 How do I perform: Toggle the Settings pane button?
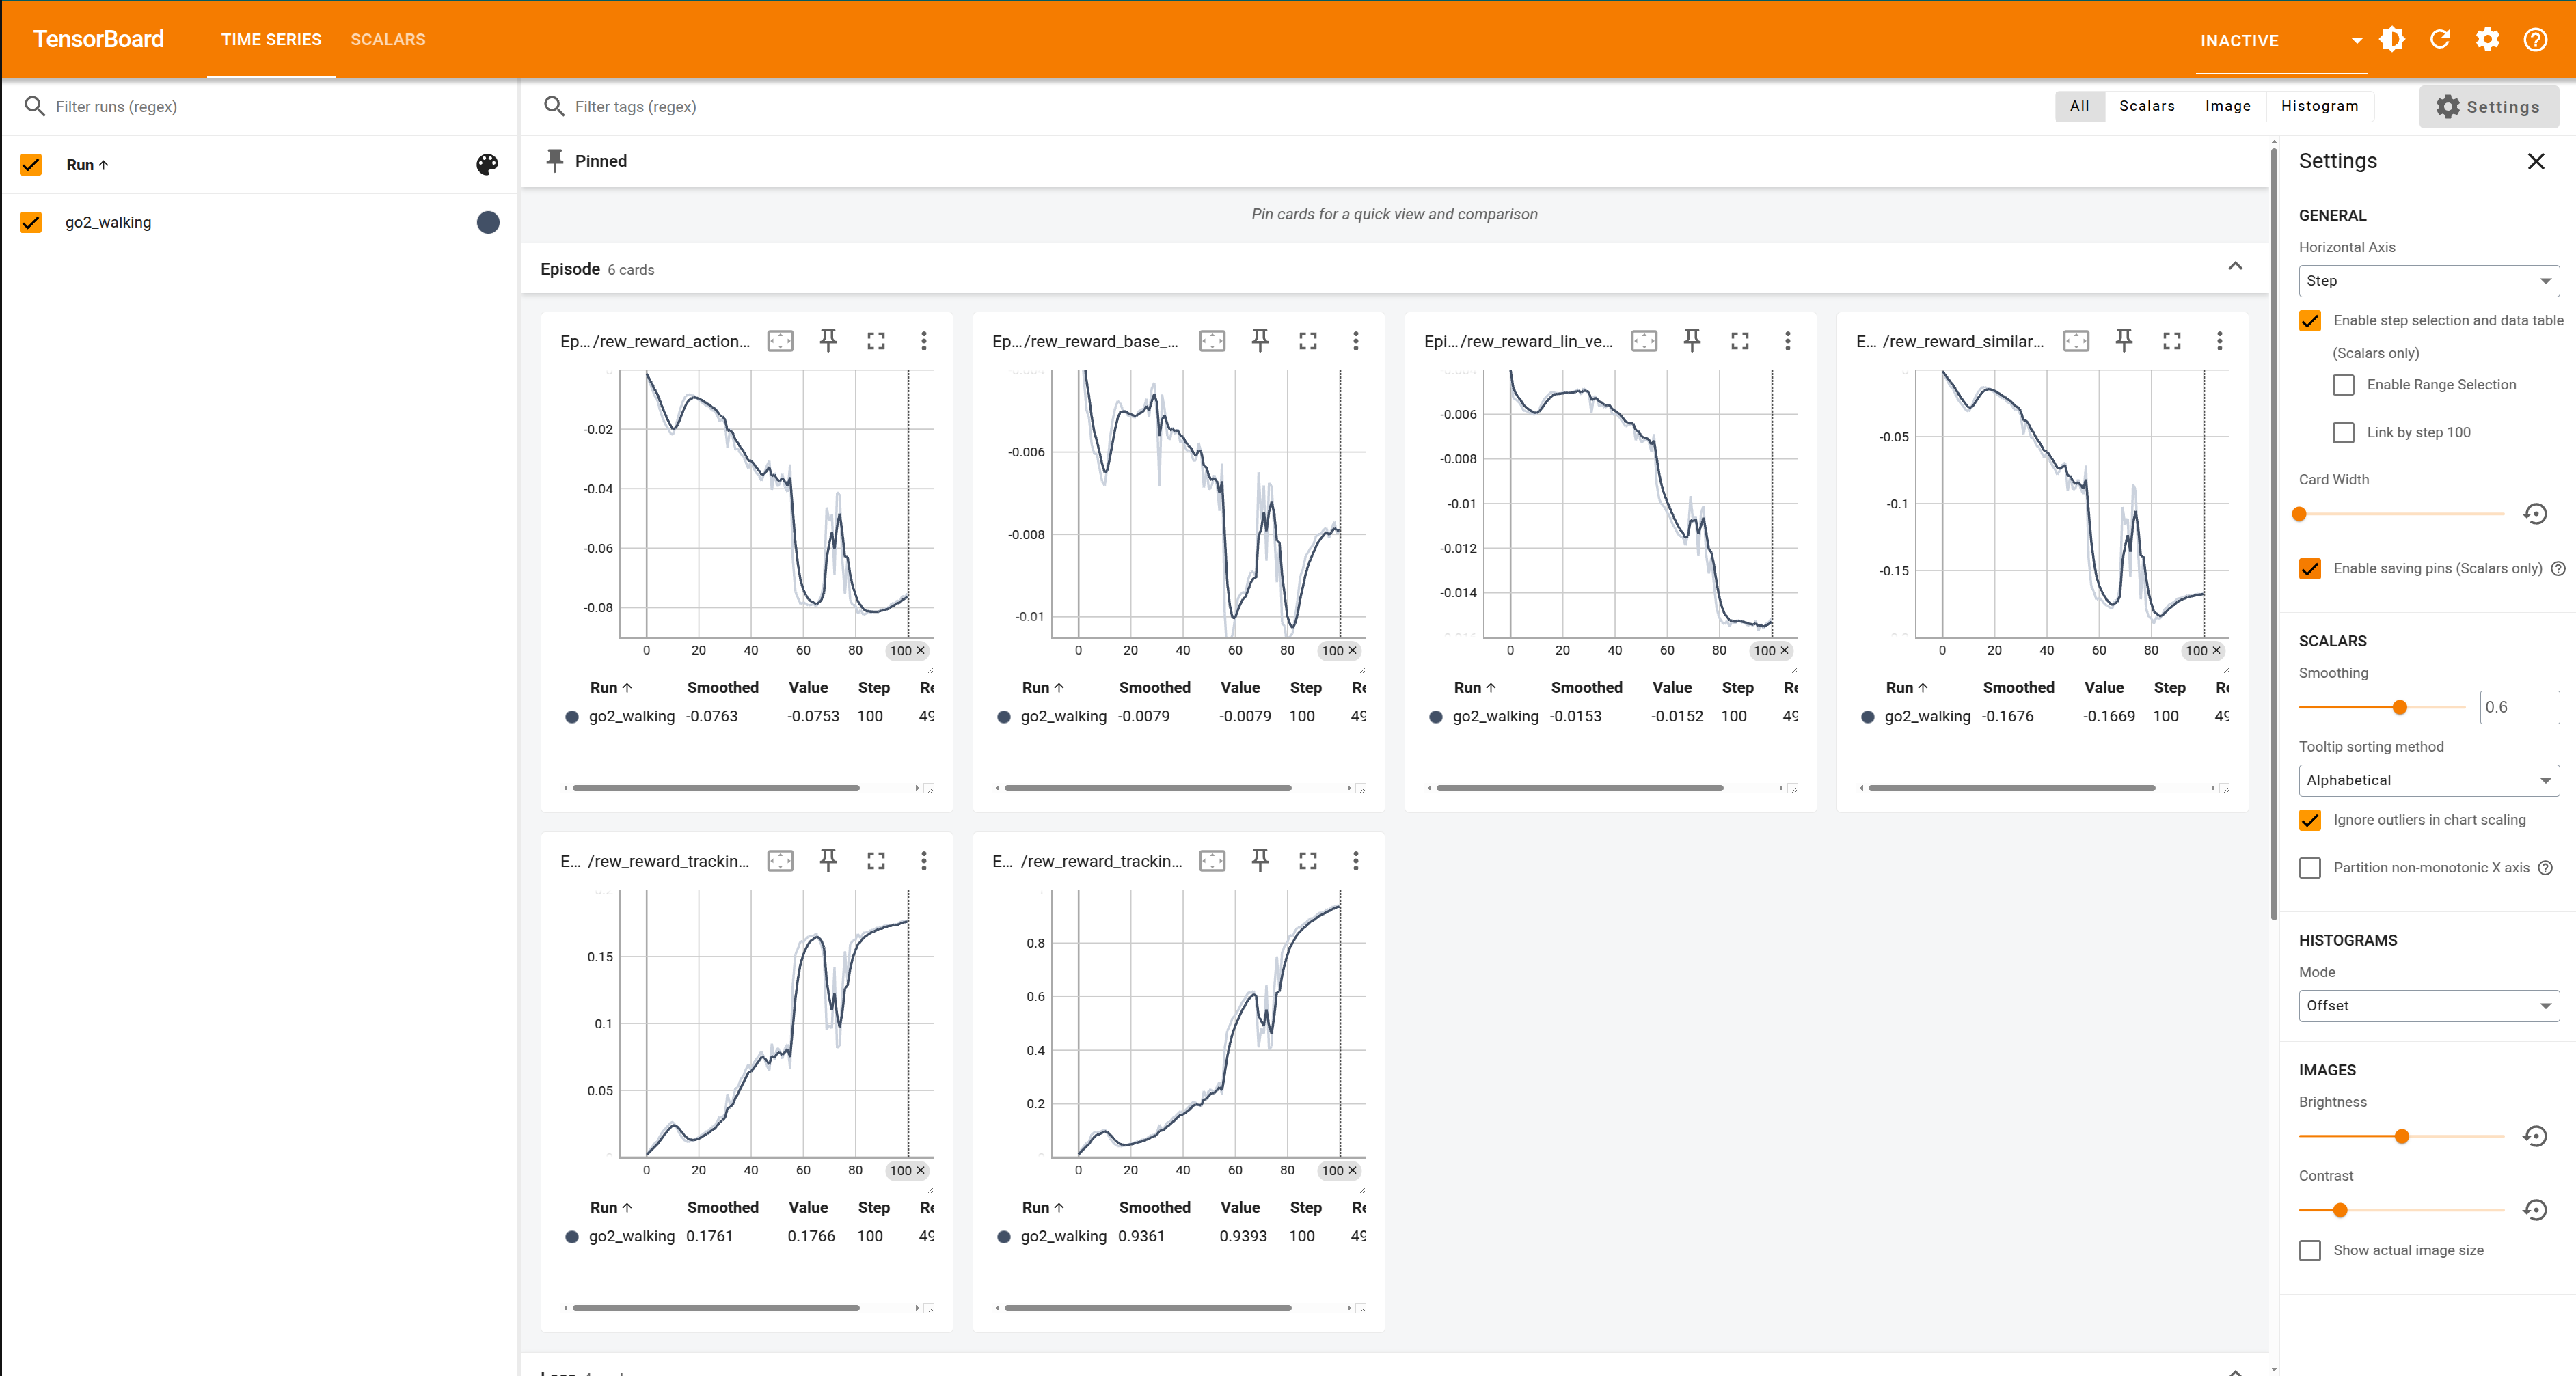click(2488, 107)
